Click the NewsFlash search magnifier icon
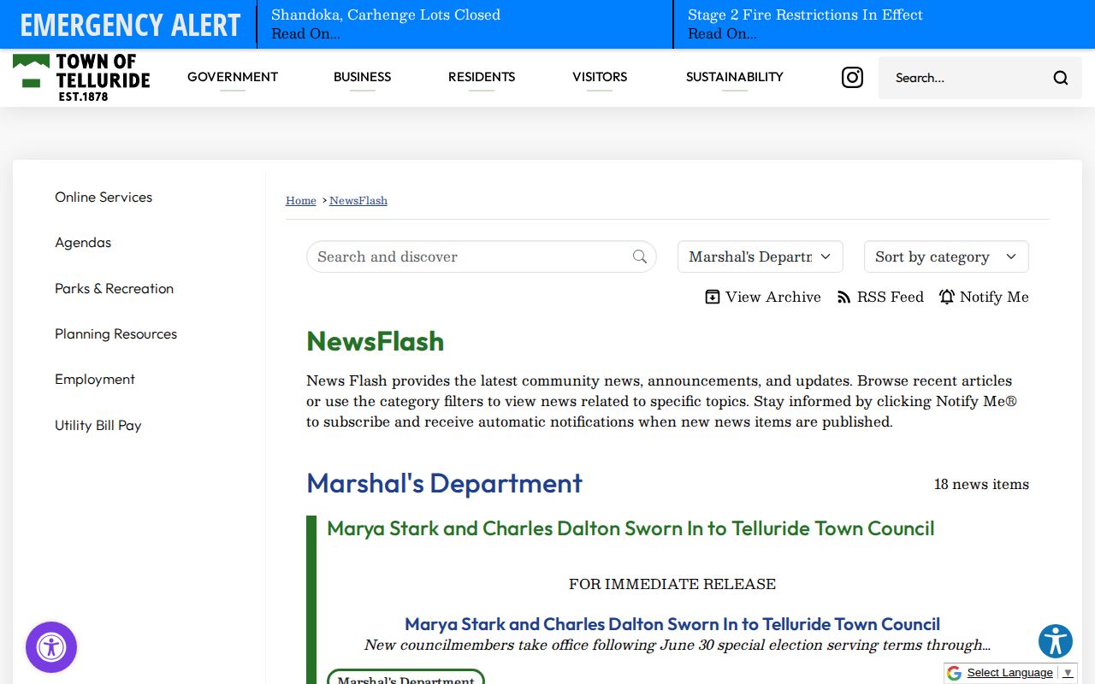Image resolution: width=1095 pixels, height=684 pixels. pos(640,256)
